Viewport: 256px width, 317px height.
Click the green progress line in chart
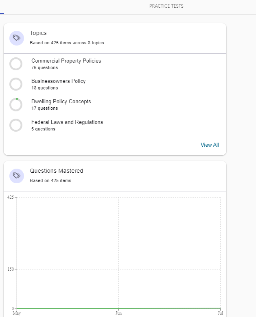coord(118,308)
